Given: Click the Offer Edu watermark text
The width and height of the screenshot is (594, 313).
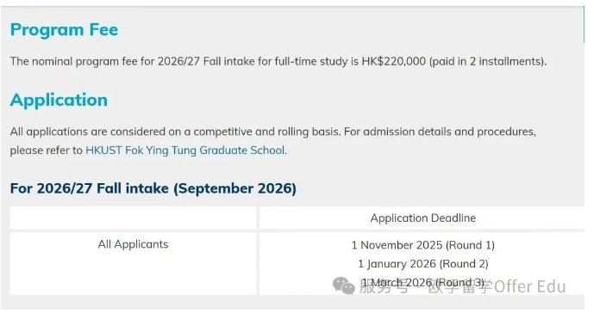Looking at the screenshot, I should click(530, 286).
